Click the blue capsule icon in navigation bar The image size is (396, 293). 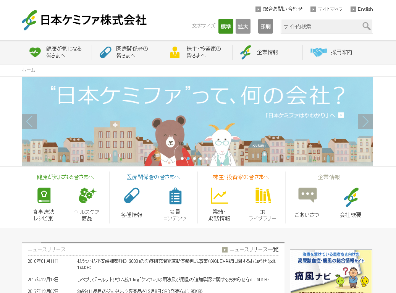point(105,52)
